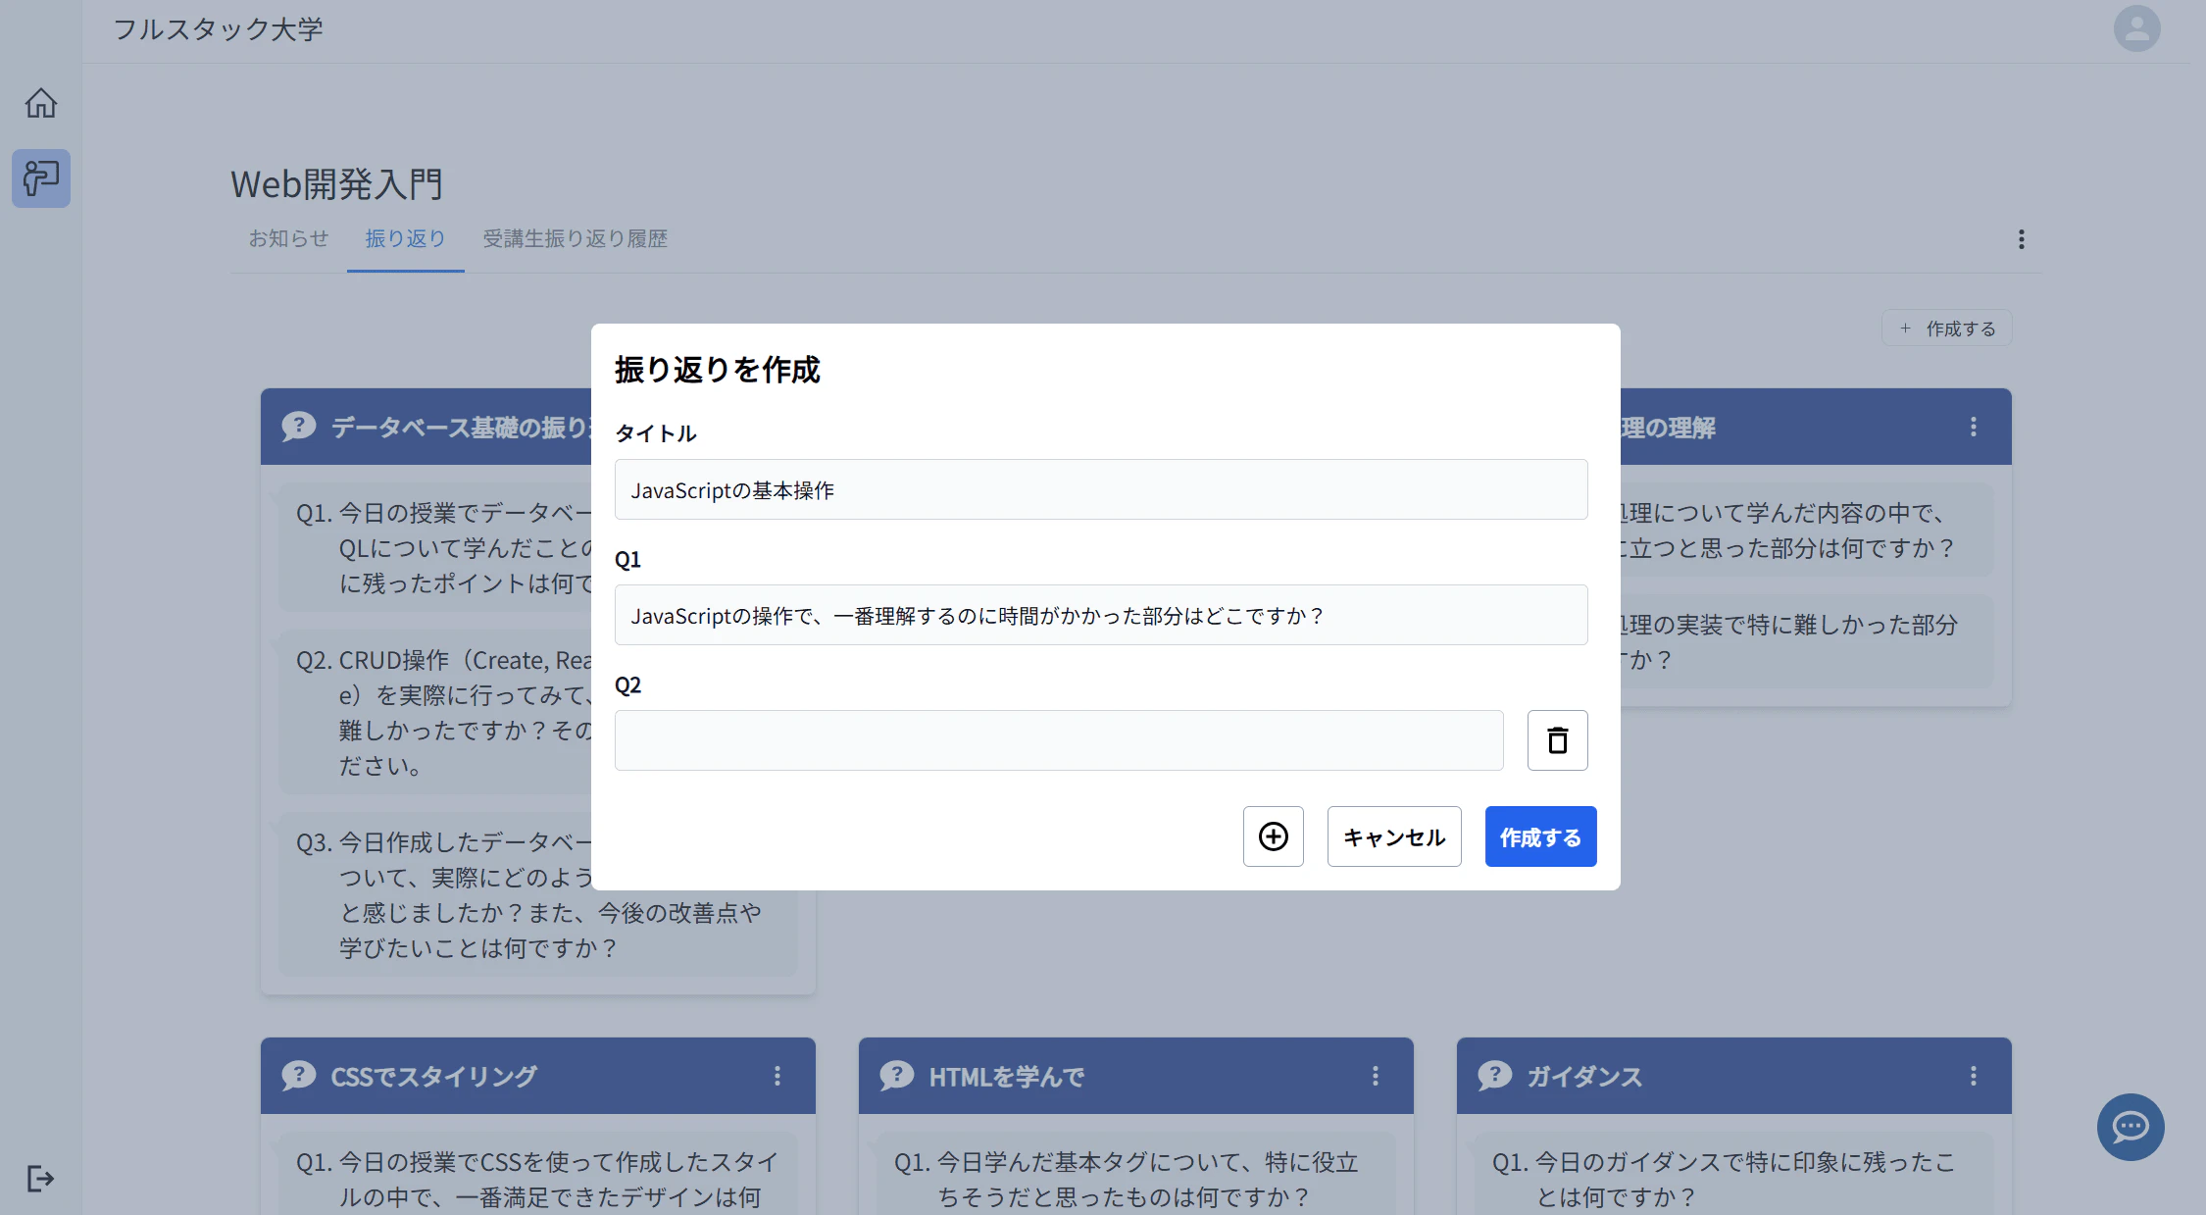Open kebab menu on 理の理解 card
The image size is (2206, 1215).
point(1973,427)
